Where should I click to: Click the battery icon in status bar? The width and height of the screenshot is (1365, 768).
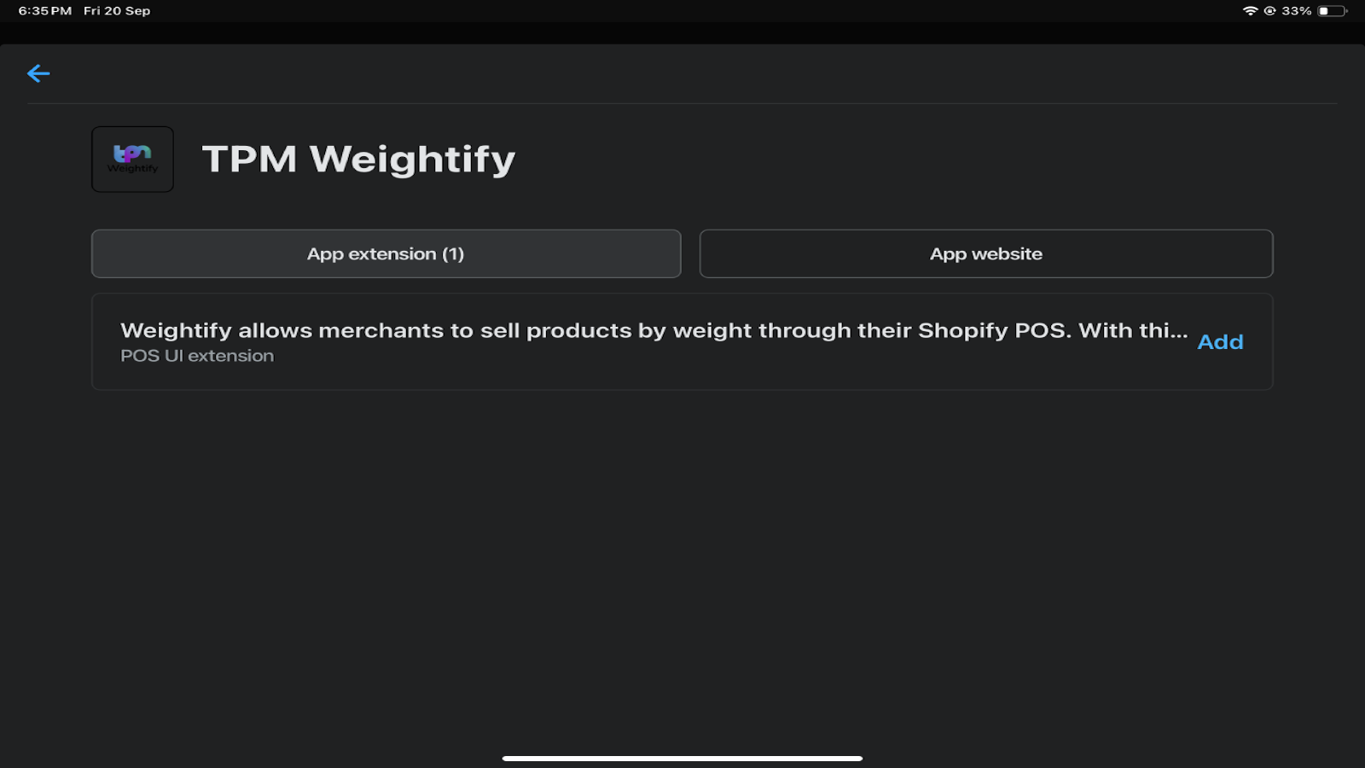(x=1332, y=11)
